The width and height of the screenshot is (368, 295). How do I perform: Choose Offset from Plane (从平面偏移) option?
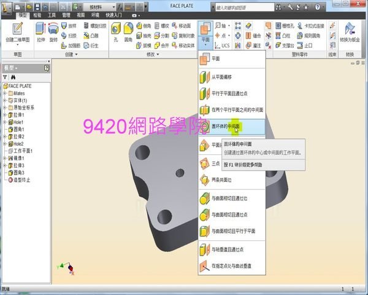232,77
